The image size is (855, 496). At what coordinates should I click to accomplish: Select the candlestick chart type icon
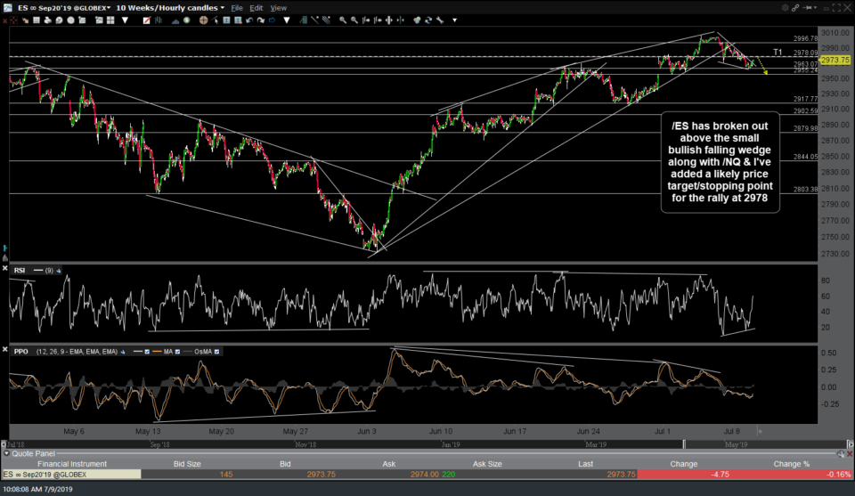(x=159, y=20)
